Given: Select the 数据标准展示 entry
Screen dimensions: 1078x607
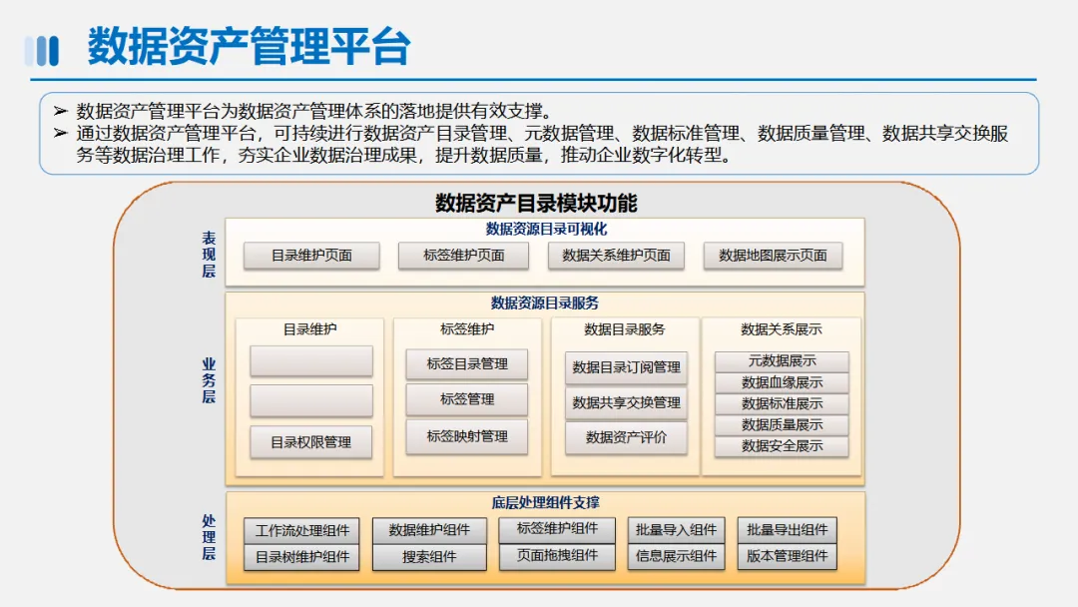Looking at the screenshot, I should point(782,403).
